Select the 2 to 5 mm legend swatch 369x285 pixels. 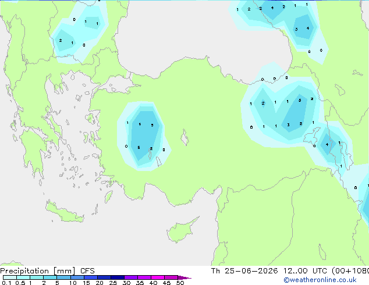click(x=50, y=277)
